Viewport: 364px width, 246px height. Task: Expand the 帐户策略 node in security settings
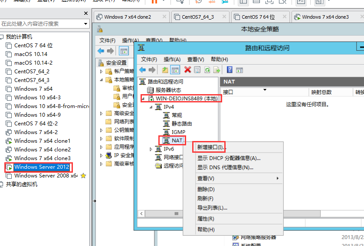101,71
